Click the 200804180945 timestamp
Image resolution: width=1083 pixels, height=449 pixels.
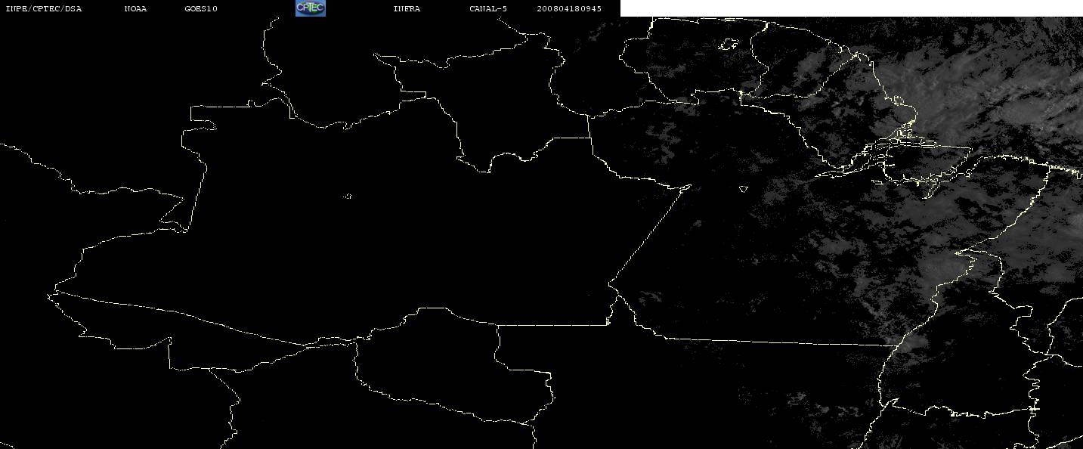[569, 9]
